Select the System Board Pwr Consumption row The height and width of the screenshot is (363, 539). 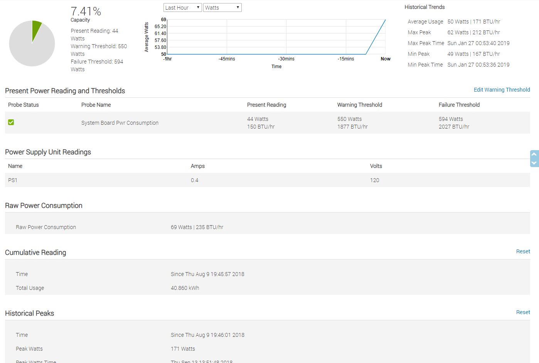(267, 123)
